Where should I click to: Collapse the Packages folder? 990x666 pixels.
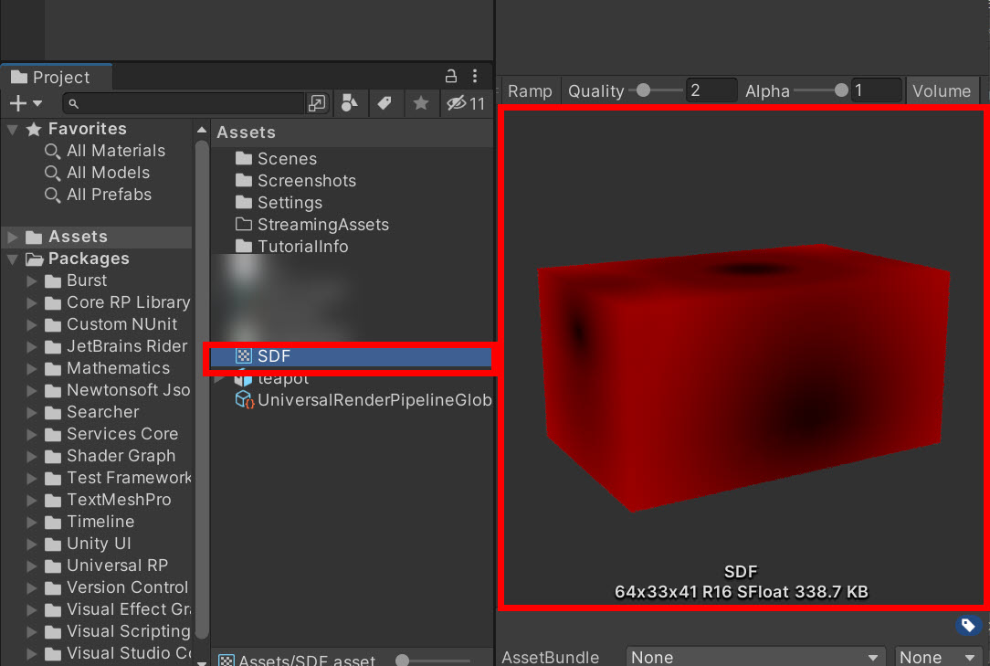point(12,259)
